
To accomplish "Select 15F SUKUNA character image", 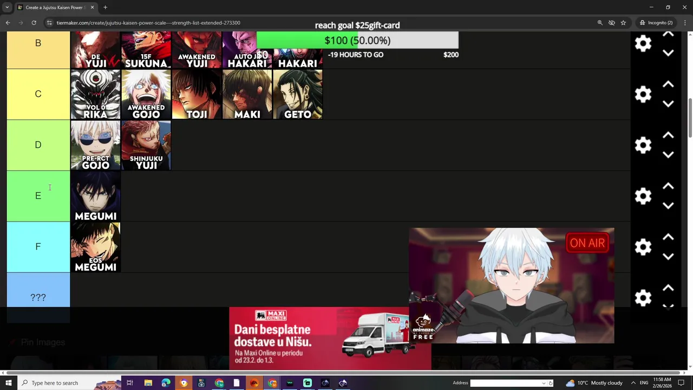I will [x=146, y=50].
